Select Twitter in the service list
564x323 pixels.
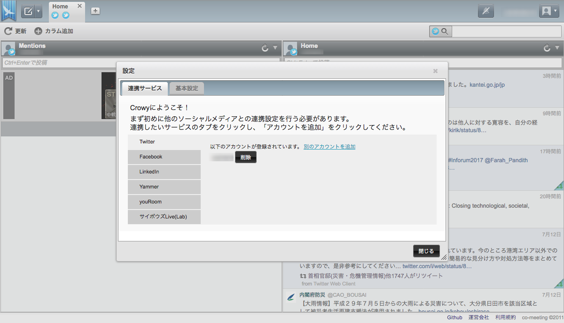click(x=164, y=142)
